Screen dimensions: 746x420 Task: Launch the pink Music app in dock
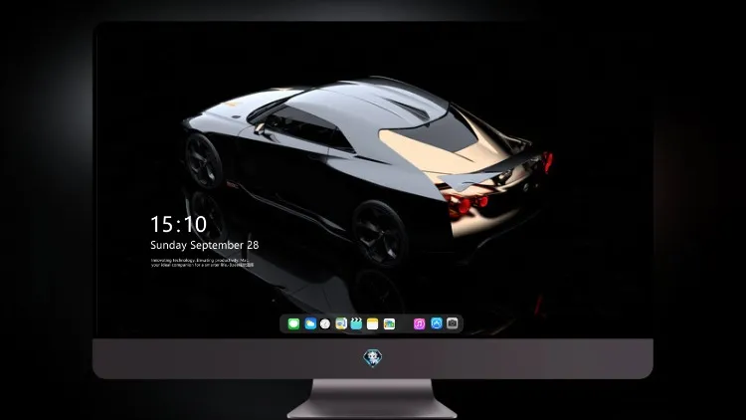[419, 323]
